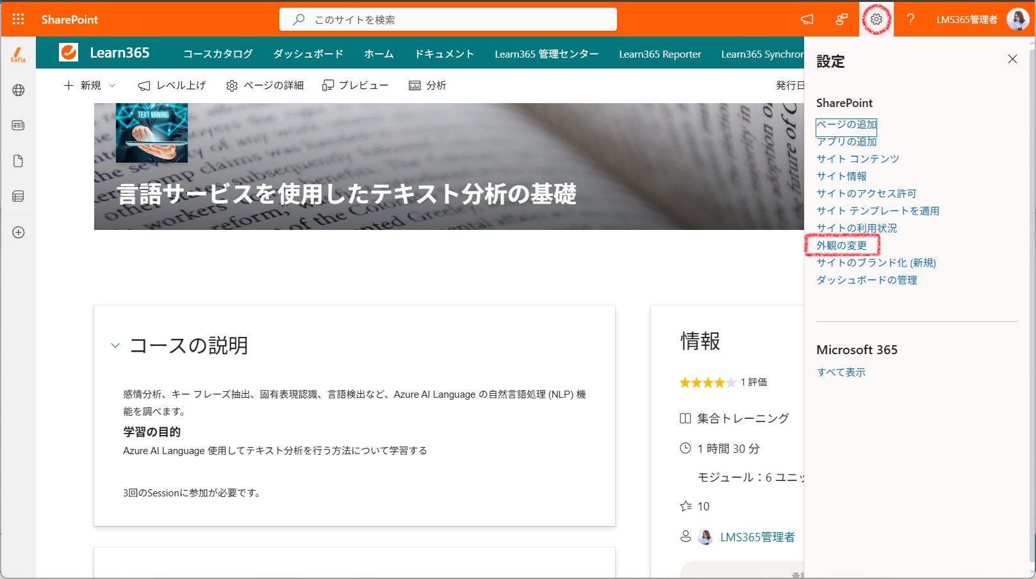
Task: Go to the ホーム navigation tab
Action: (379, 54)
